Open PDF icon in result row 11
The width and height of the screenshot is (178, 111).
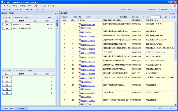[x=80, y=69]
